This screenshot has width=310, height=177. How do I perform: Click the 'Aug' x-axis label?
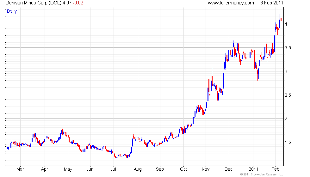click(138, 169)
